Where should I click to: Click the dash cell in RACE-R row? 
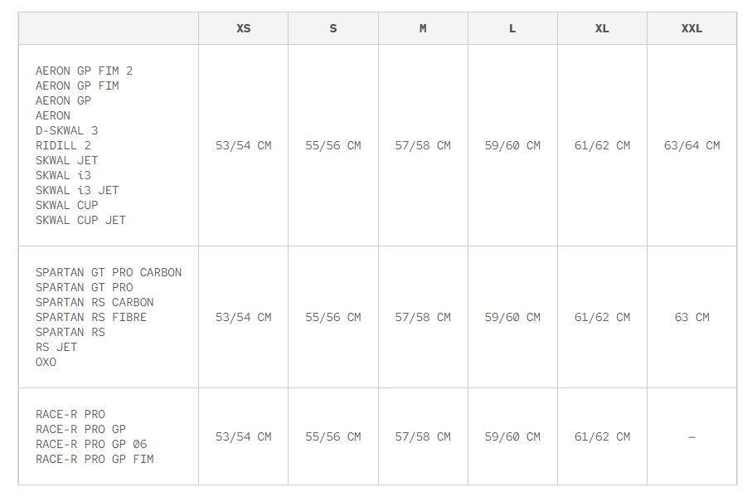click(x=691, y=437)
